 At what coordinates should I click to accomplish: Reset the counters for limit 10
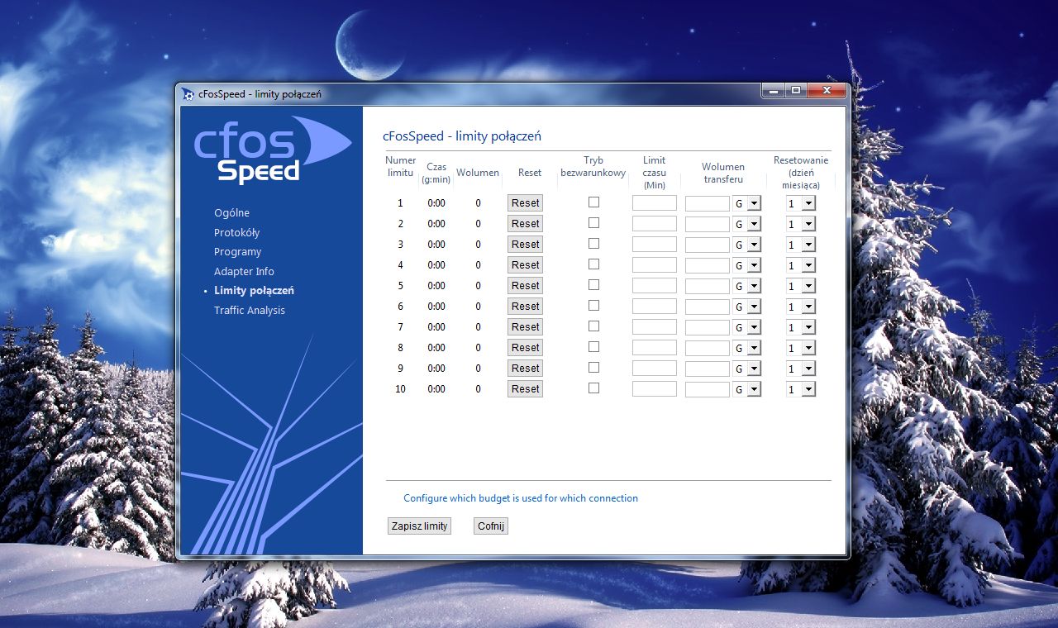pyautogui.click(x=525, y=389)
